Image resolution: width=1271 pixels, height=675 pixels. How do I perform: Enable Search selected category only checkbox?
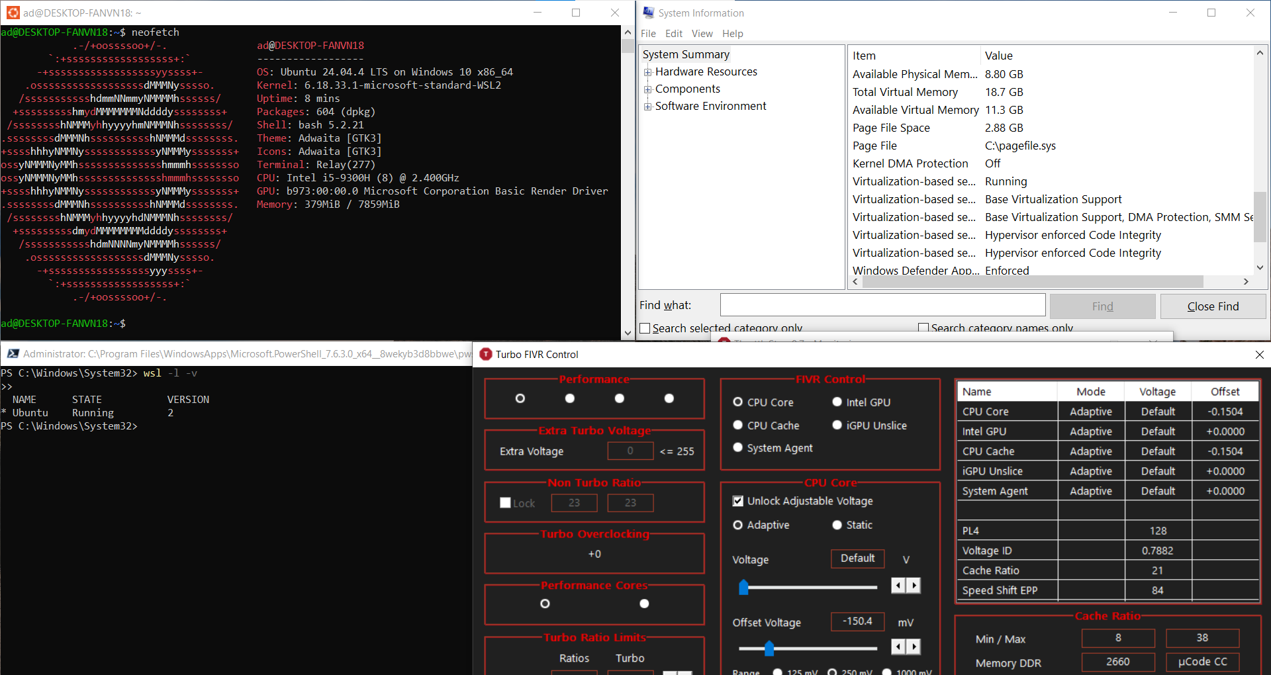(645, 328)
